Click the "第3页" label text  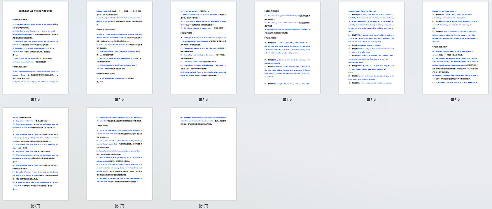click(x=204, y=100)
